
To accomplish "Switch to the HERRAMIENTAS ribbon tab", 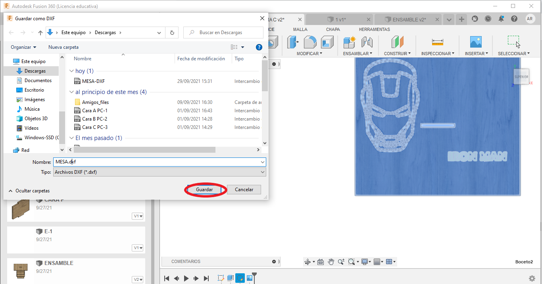I will pyautogui.click(x=374, y=29).
